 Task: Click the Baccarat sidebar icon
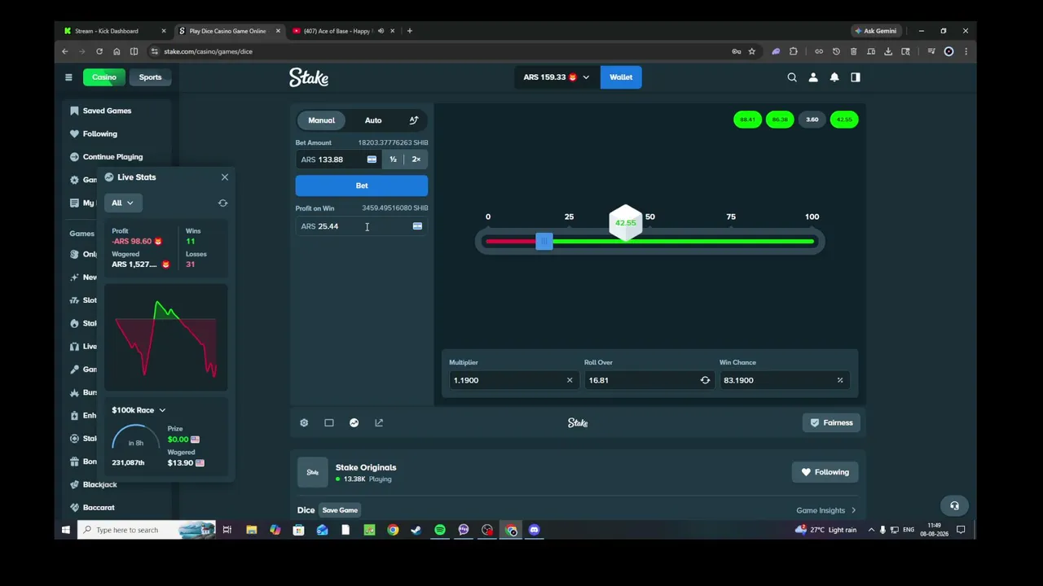(x=74, y=508)
